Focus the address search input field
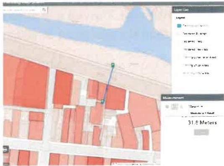The width and height of the screenshot is (224, 166). [x=22, y=10]
